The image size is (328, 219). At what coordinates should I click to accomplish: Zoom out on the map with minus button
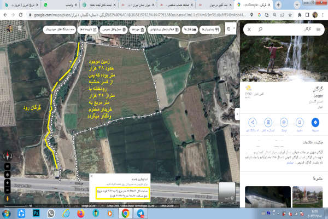(7, 190)
